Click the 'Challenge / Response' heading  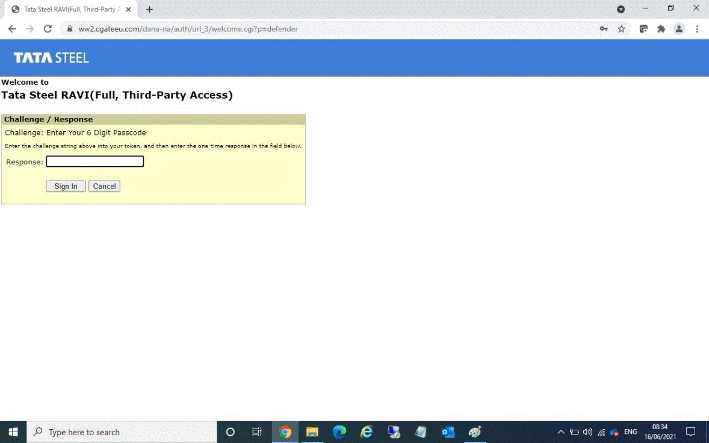[48, 119]
